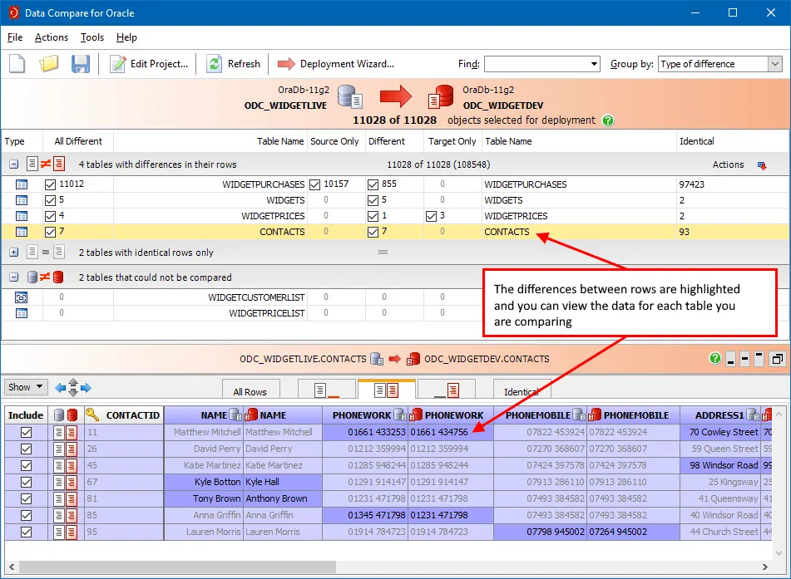
Task: Click the Actions icon in differences group header
Action: tap(761, 165)
